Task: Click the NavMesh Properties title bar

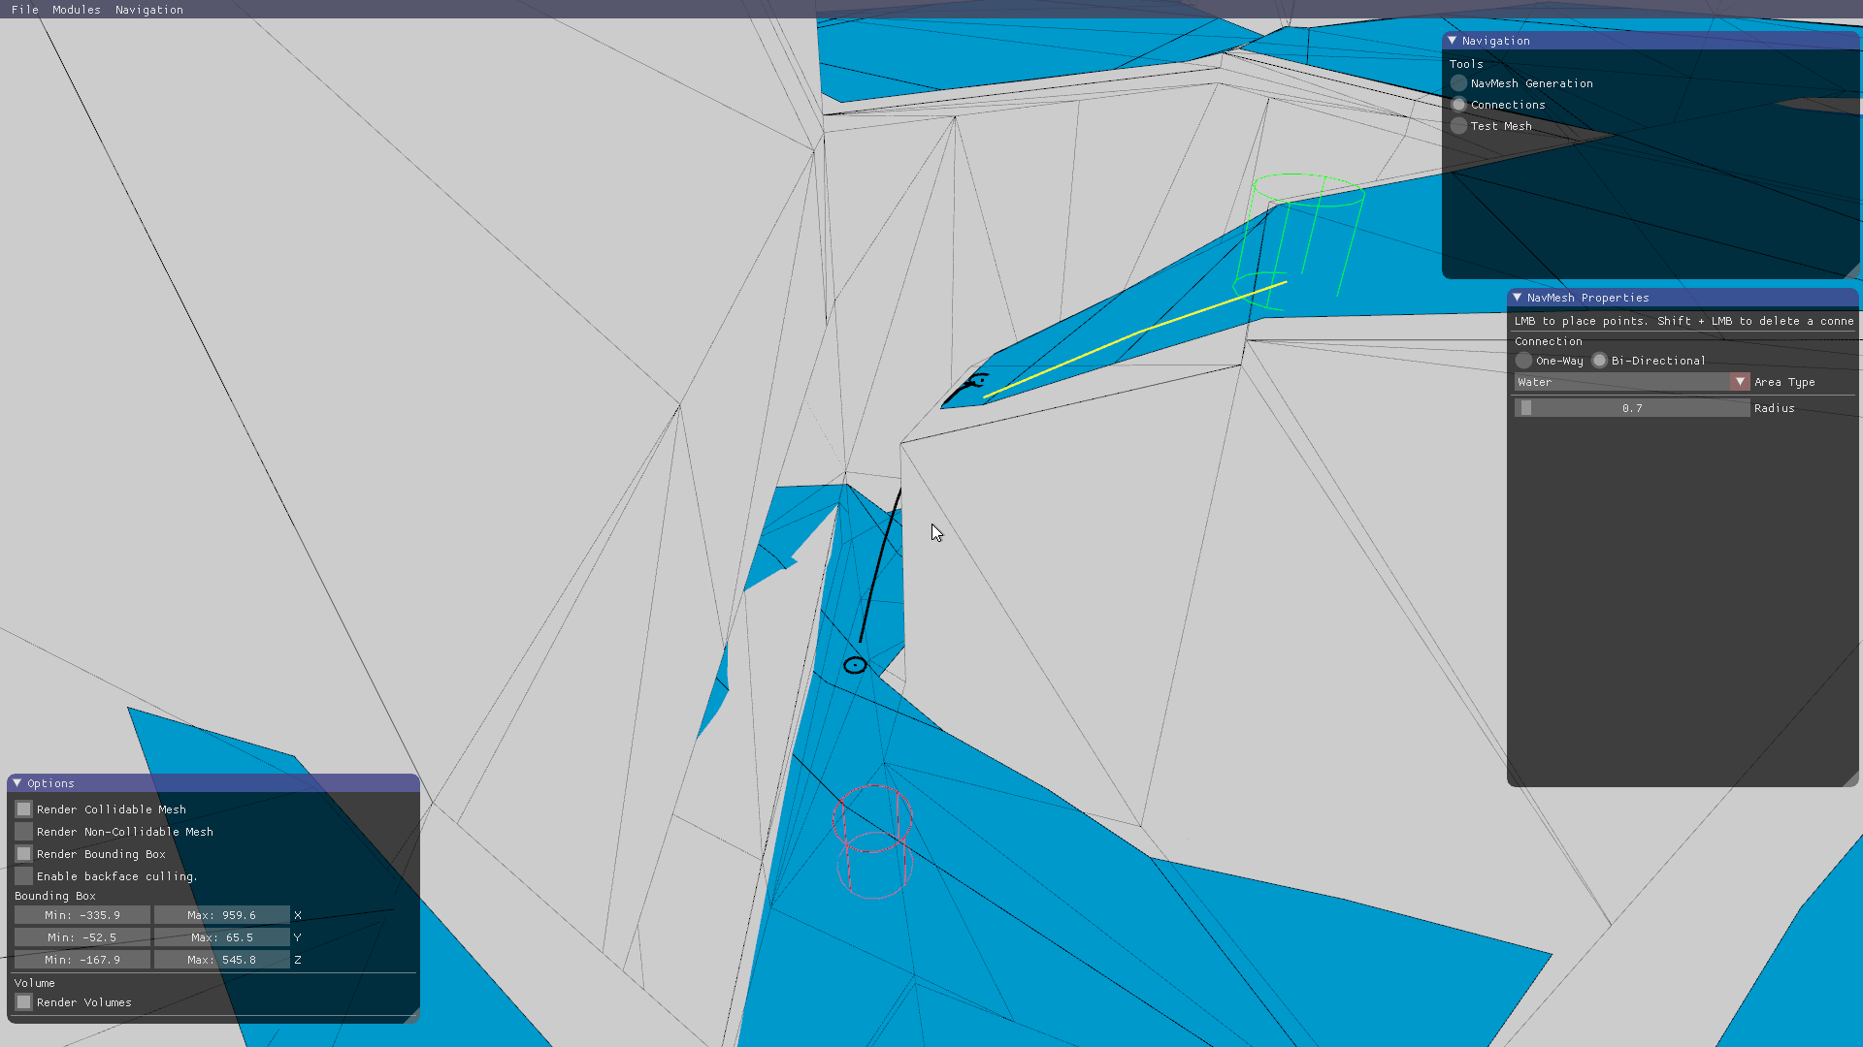Action: pos(1683,298)
